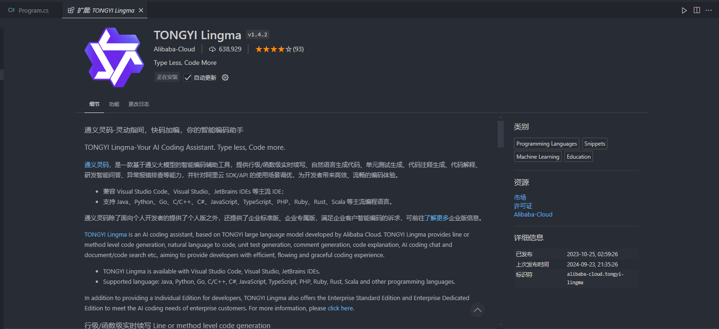The width and height of the screenshot is (719, 329).
Task: Click the 2024-09-23 last release date
Action: [592, 265]
